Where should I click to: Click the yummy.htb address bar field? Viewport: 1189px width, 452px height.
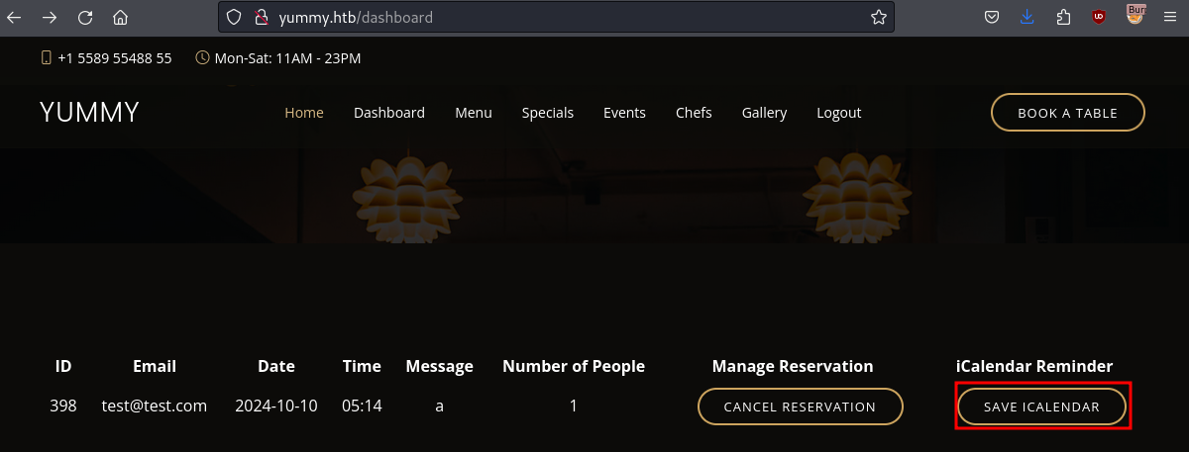click(555, 17)
